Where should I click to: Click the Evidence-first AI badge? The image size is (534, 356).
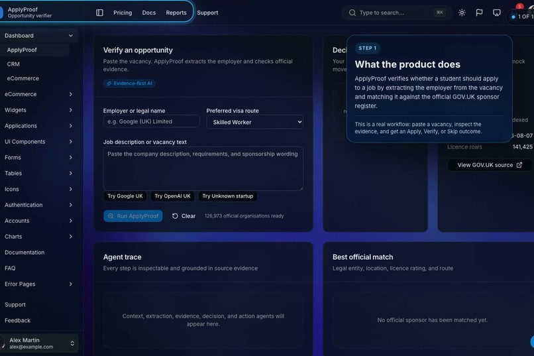[x=129, y=84]
